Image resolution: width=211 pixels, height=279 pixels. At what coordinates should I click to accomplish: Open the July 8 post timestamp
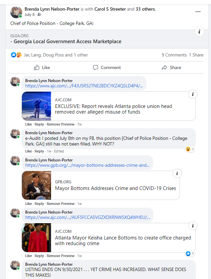tap(29, 15)
